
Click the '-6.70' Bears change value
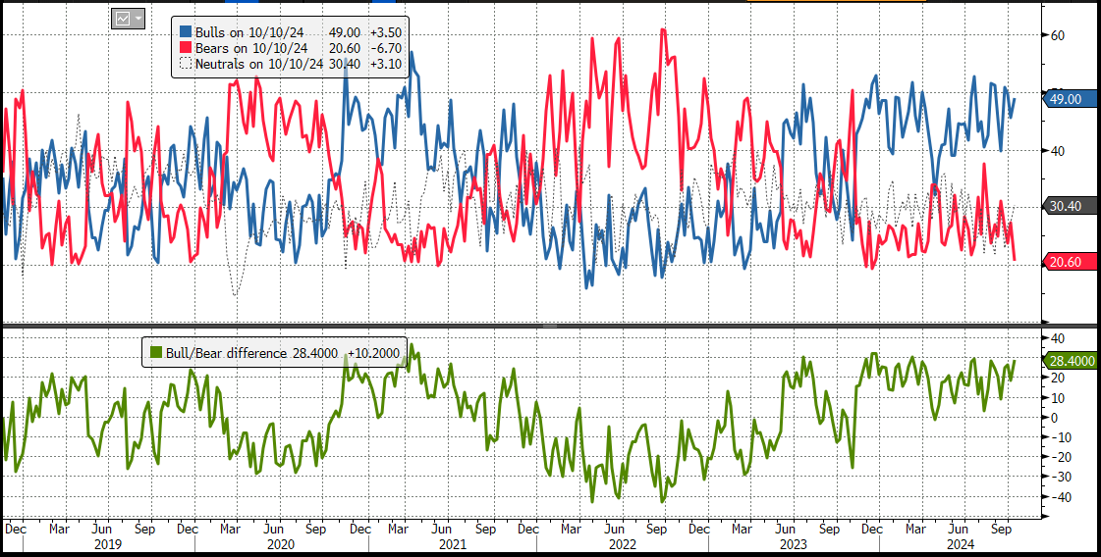pos(388,48)
